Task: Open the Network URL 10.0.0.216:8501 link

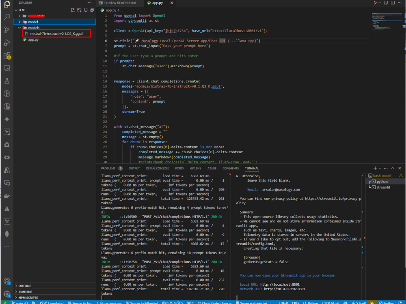Action: pos(284,289)
